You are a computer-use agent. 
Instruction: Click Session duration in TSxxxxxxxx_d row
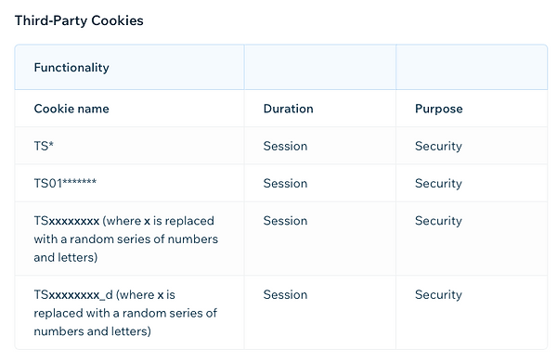(285, 294)
